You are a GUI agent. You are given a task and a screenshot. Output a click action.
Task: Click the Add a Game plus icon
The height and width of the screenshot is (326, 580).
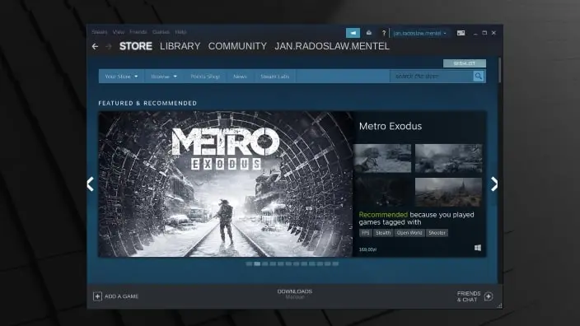tap(97, 296)
